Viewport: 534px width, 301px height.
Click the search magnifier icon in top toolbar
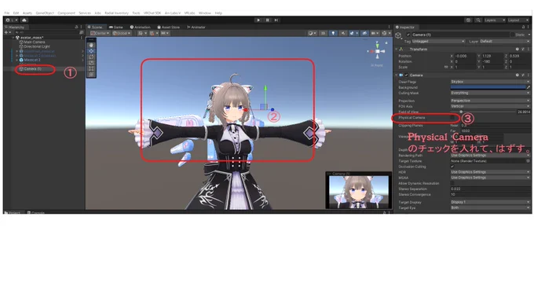click(x=478, y=20)
